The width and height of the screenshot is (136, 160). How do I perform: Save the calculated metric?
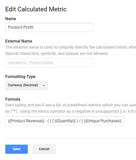coord(16,149)
